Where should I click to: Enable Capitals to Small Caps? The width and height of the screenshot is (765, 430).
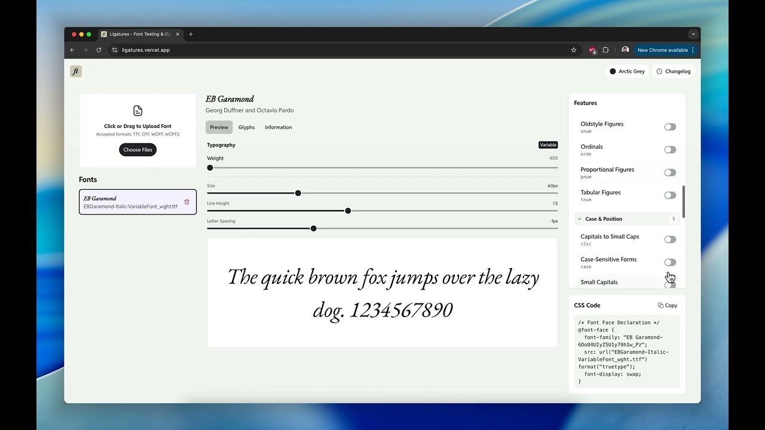tap(670, 239)
